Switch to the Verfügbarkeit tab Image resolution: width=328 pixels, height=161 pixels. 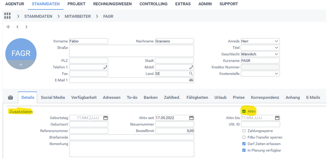click(x=84, y=98)
